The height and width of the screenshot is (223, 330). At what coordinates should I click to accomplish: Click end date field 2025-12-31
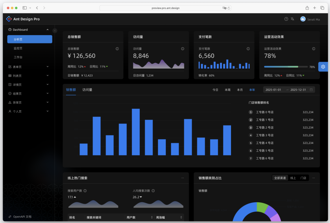point(298,90)
